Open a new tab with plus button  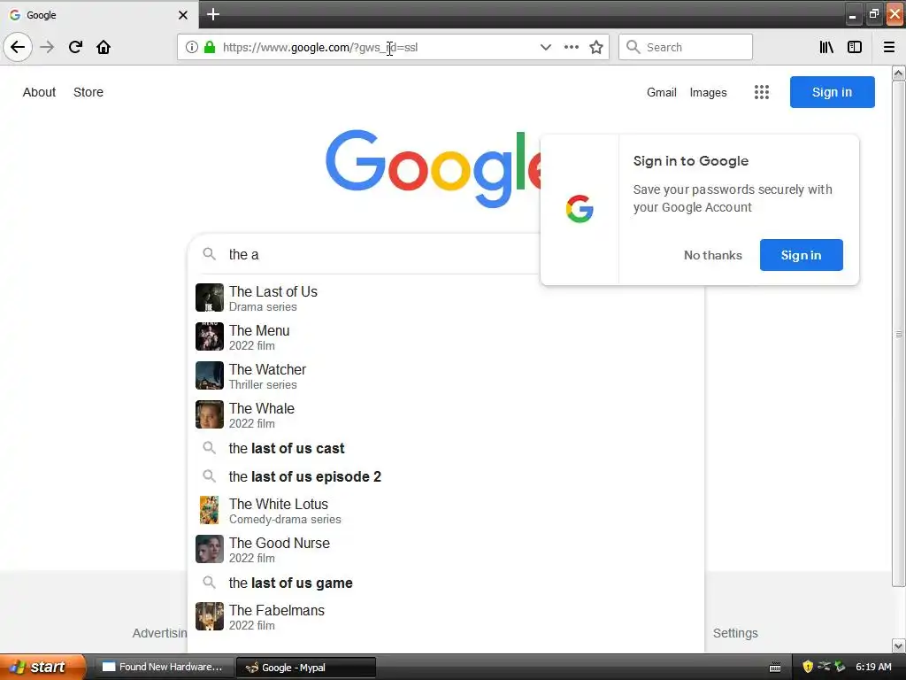point(213,14)
